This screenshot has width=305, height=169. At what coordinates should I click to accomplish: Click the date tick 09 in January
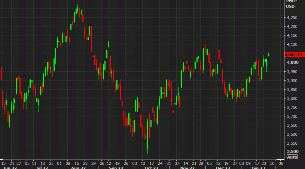click(248, 163)
